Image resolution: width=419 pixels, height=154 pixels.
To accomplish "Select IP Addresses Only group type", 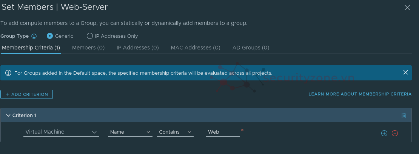I will coord(90,36).
